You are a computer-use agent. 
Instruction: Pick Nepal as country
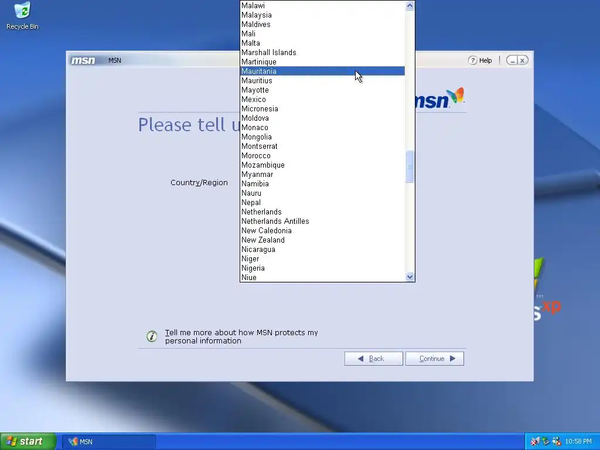[323, 202]
